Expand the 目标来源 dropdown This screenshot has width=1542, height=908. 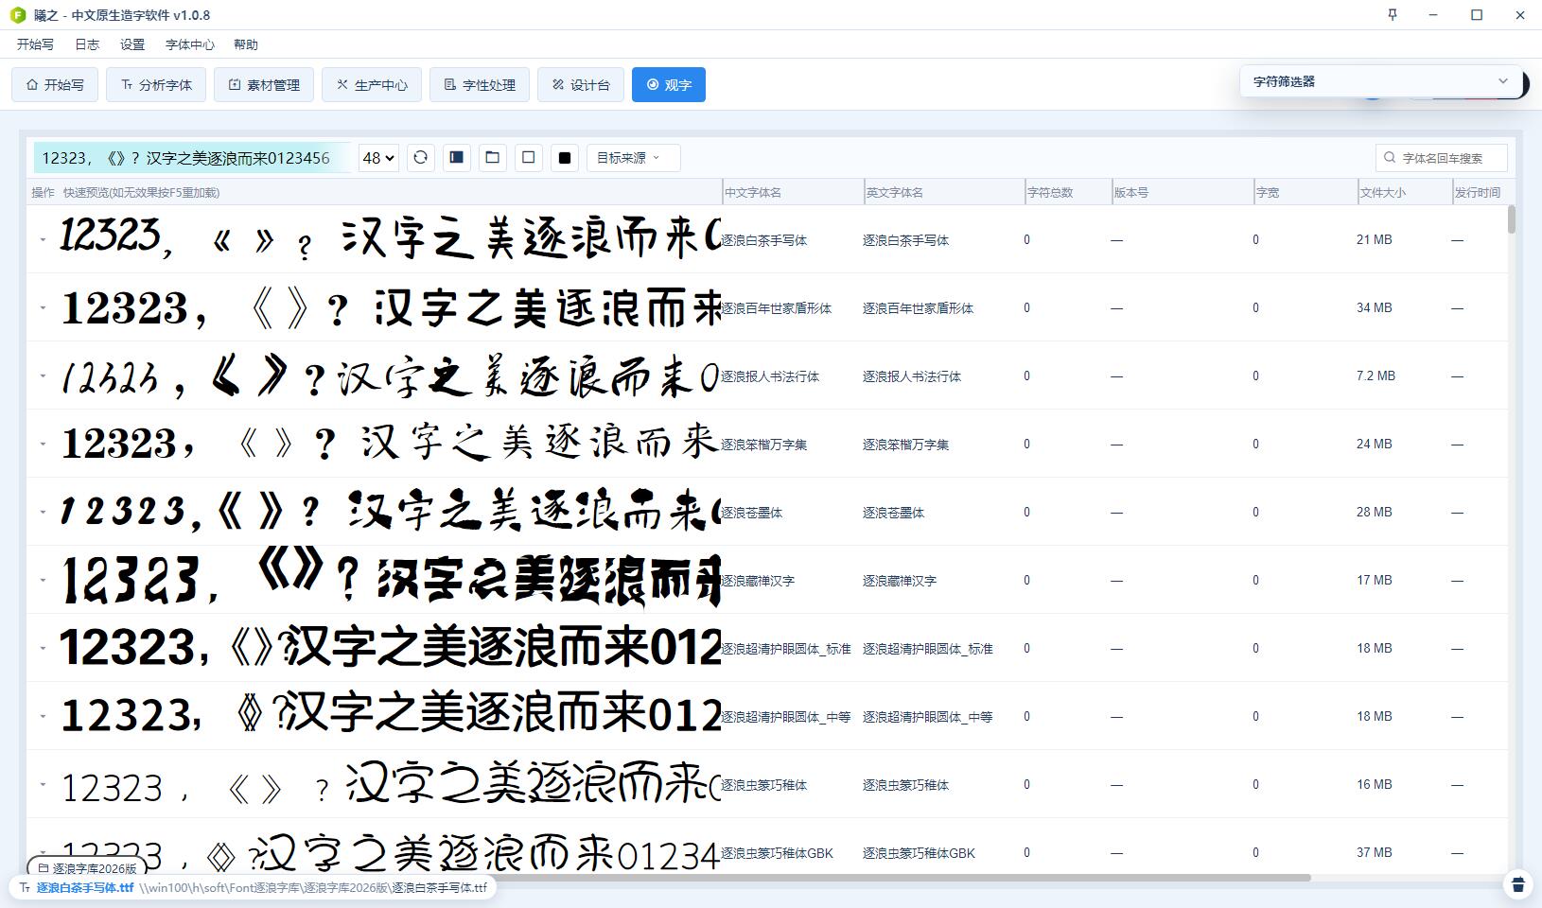pos(633,158)
